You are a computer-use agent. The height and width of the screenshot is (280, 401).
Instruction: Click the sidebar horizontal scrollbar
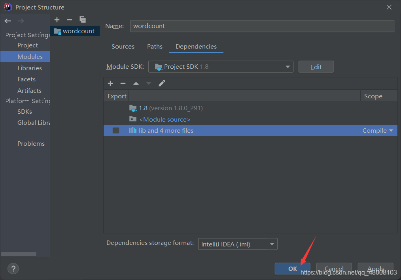(19, 254)
